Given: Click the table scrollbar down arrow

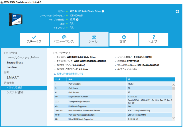Looking at the screenshot, I should [x=174, y=118].
